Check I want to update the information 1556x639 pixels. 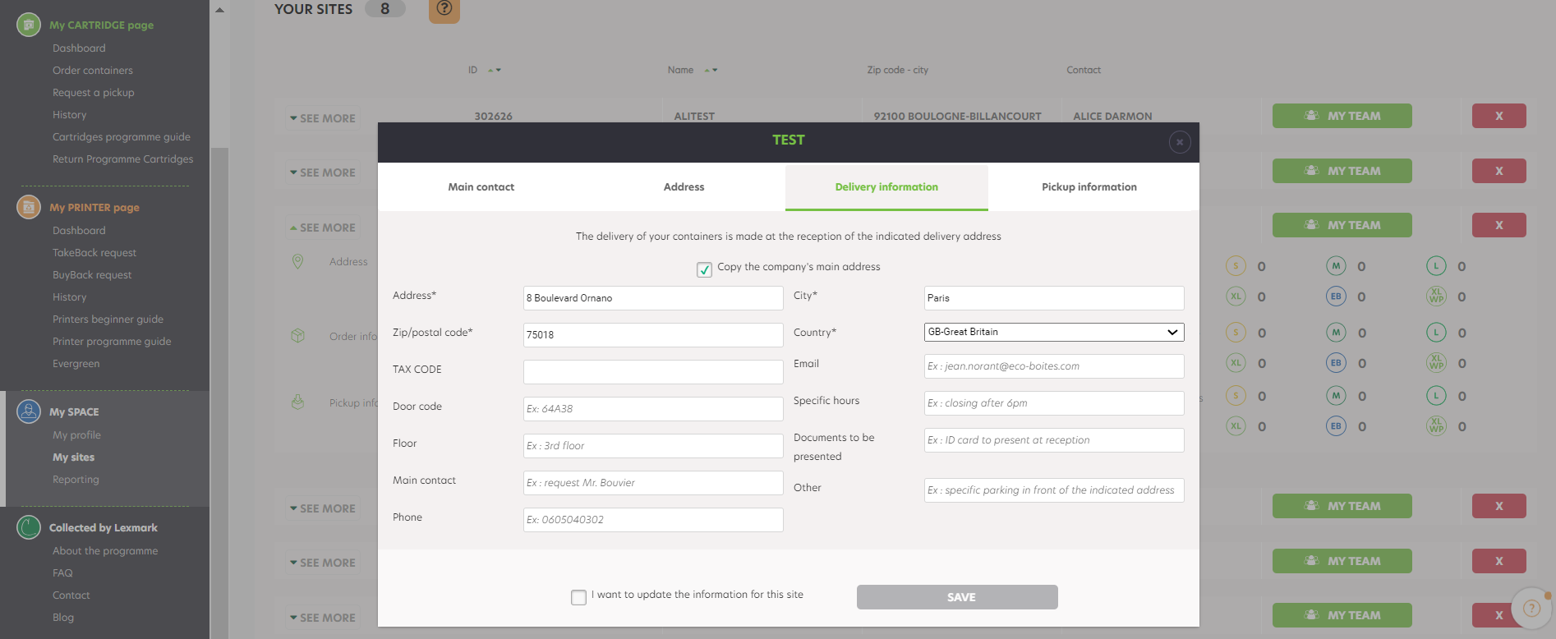tap(578, 597)
